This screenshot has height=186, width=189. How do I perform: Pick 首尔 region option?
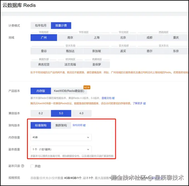150,51
